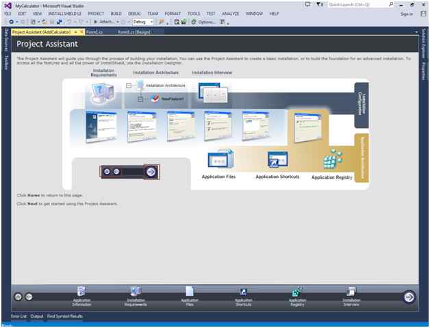Image resolution: width=430 pixels, height=328 pixels.
Task: Open the HELP menu
Action: 274,14
